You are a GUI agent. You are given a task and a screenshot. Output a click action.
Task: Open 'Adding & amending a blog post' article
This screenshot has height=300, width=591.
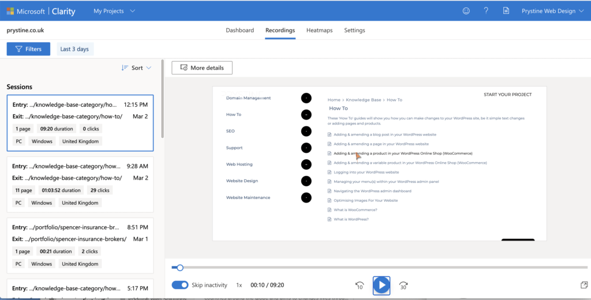385,134
